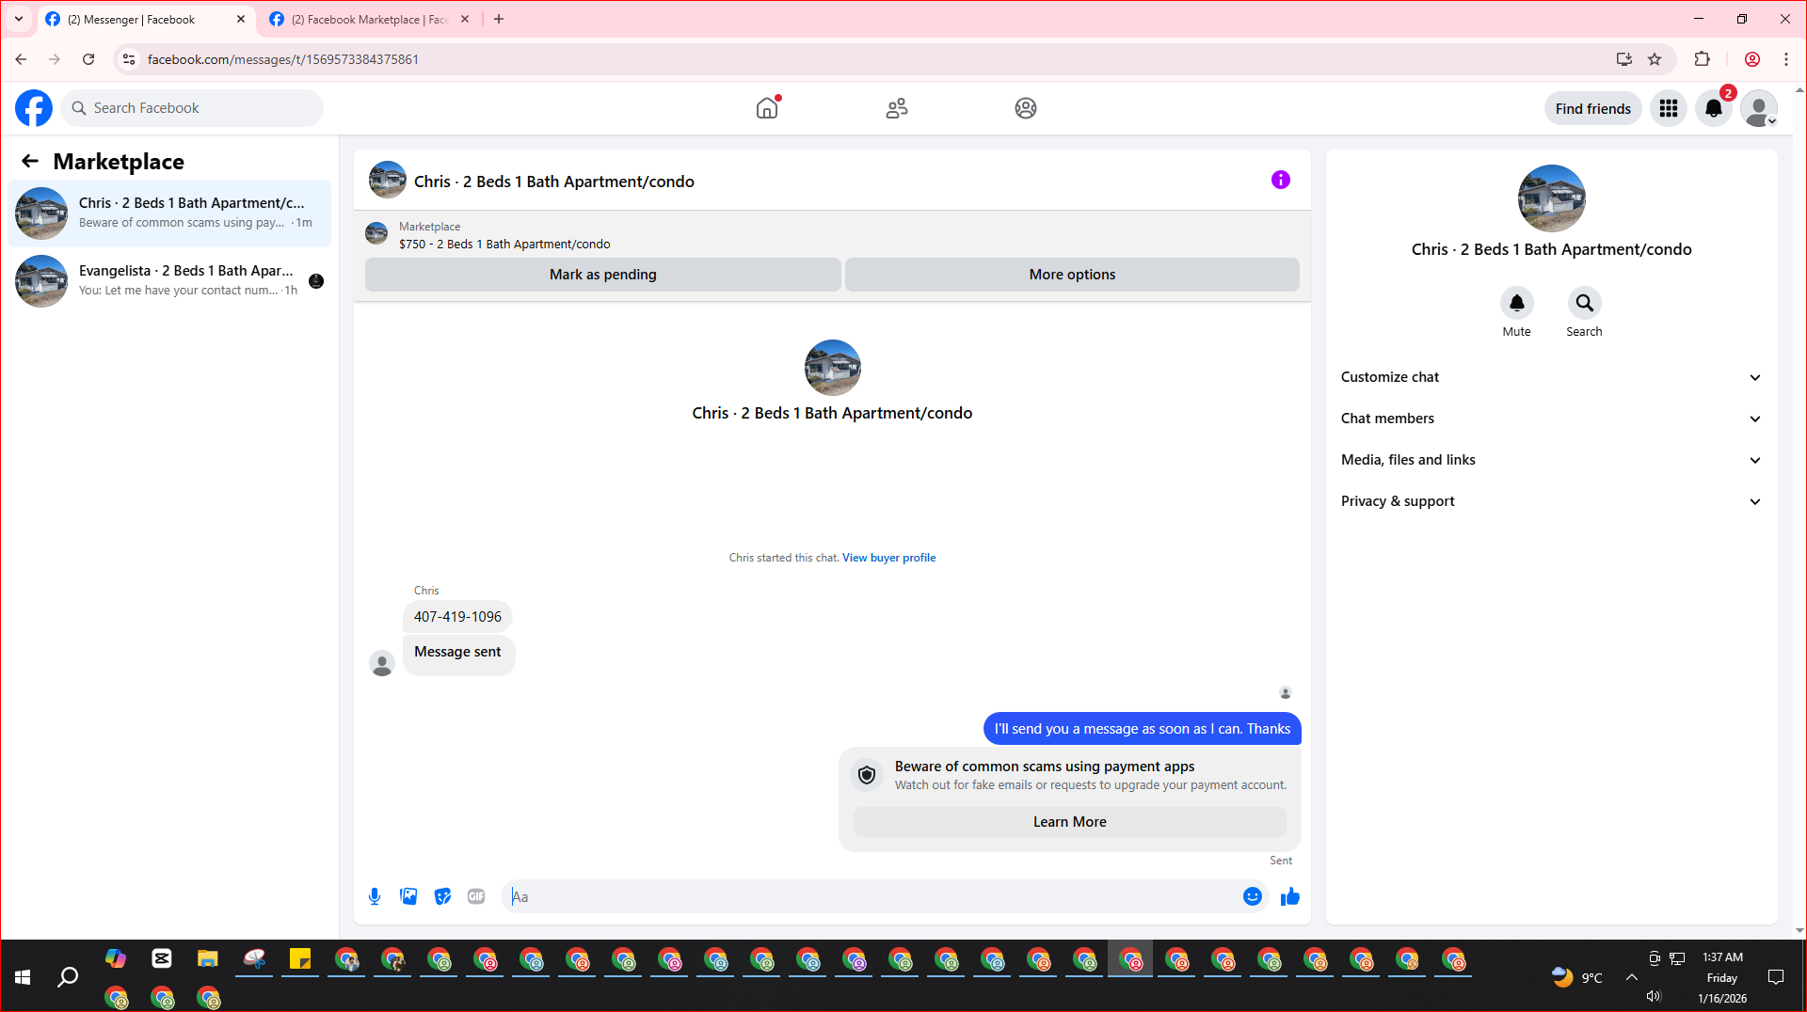Open the Copilot taskbar icon
The height and width of the screenshot is (1012, 1807).
(x=115, y=959)
